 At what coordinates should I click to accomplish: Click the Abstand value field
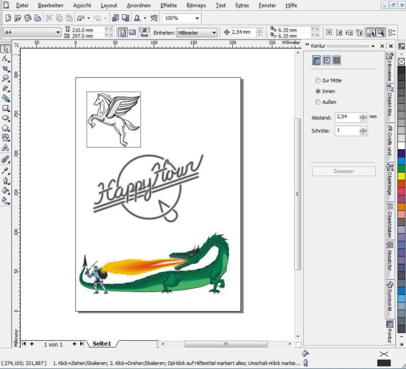pyautogui.click(x=346, y=117)
